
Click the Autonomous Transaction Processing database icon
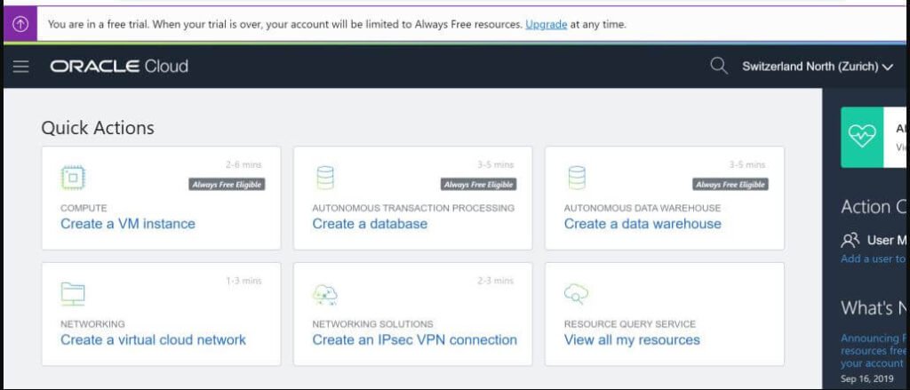pos(325,179)
